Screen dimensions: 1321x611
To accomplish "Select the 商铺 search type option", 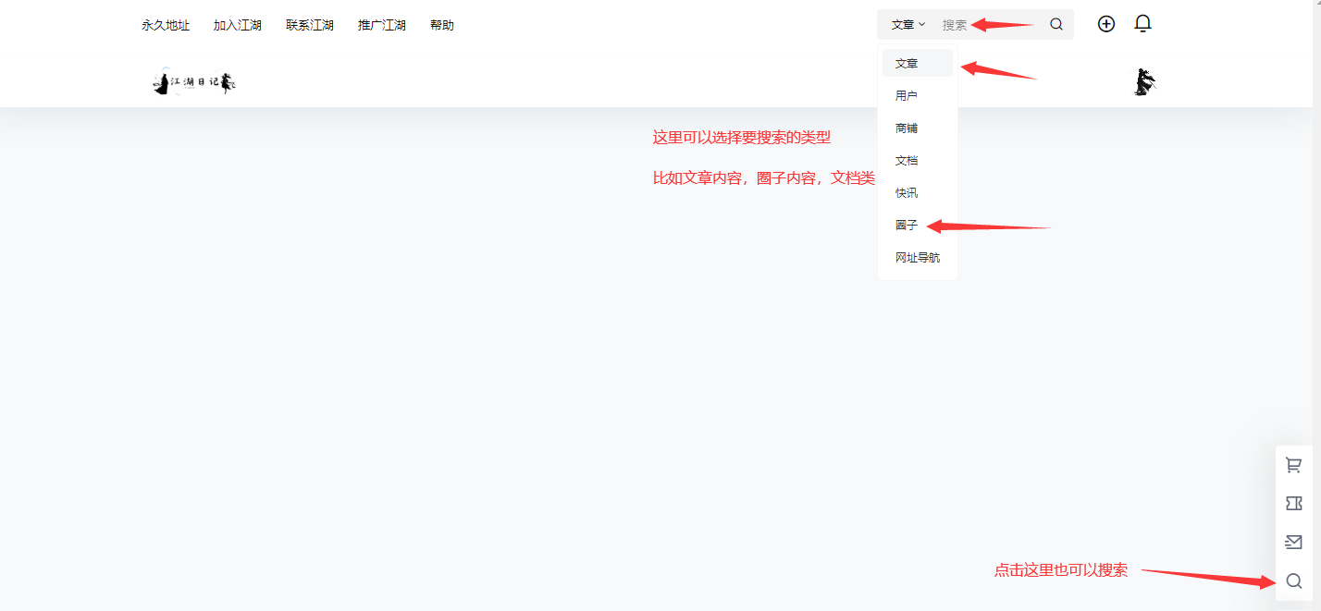I will [907, 127].
